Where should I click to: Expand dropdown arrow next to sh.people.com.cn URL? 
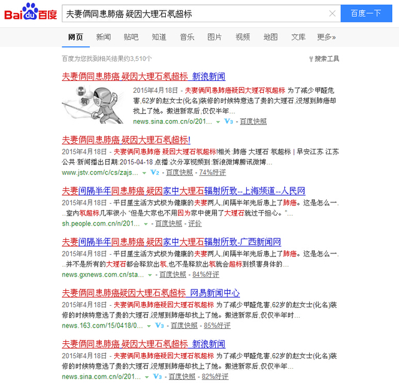(146, 224)
